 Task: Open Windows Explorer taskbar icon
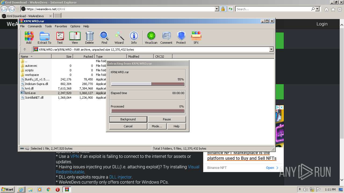pyautogui.click(x=30, y=190)
